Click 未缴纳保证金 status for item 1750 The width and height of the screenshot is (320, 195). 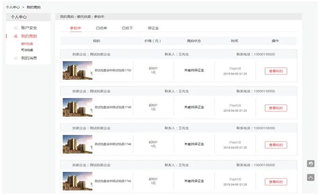(194, 70)
